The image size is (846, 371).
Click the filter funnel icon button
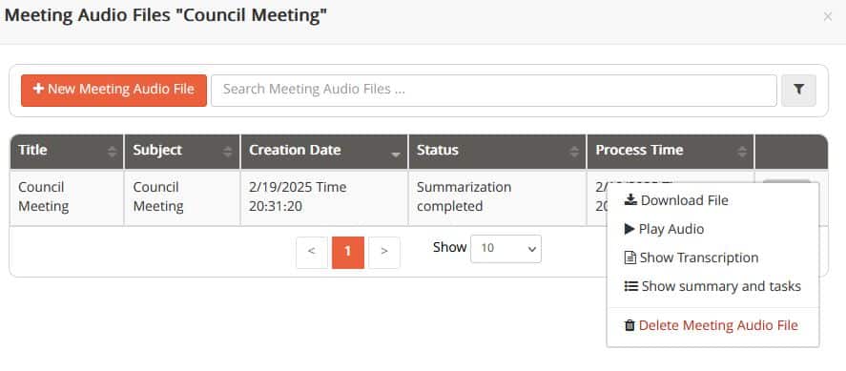pyautogui.click(x=798, y=90)
